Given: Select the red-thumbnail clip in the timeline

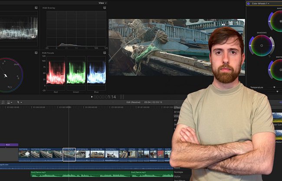Looking at the screenshot, I should pos(161,155).
